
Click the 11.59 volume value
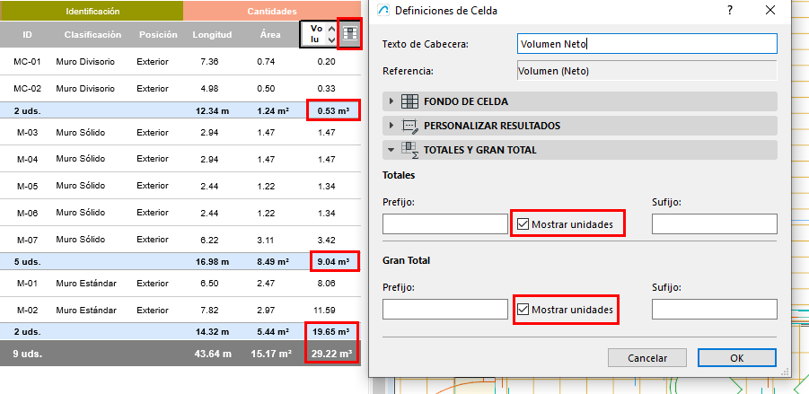click(x=324, y=311)
